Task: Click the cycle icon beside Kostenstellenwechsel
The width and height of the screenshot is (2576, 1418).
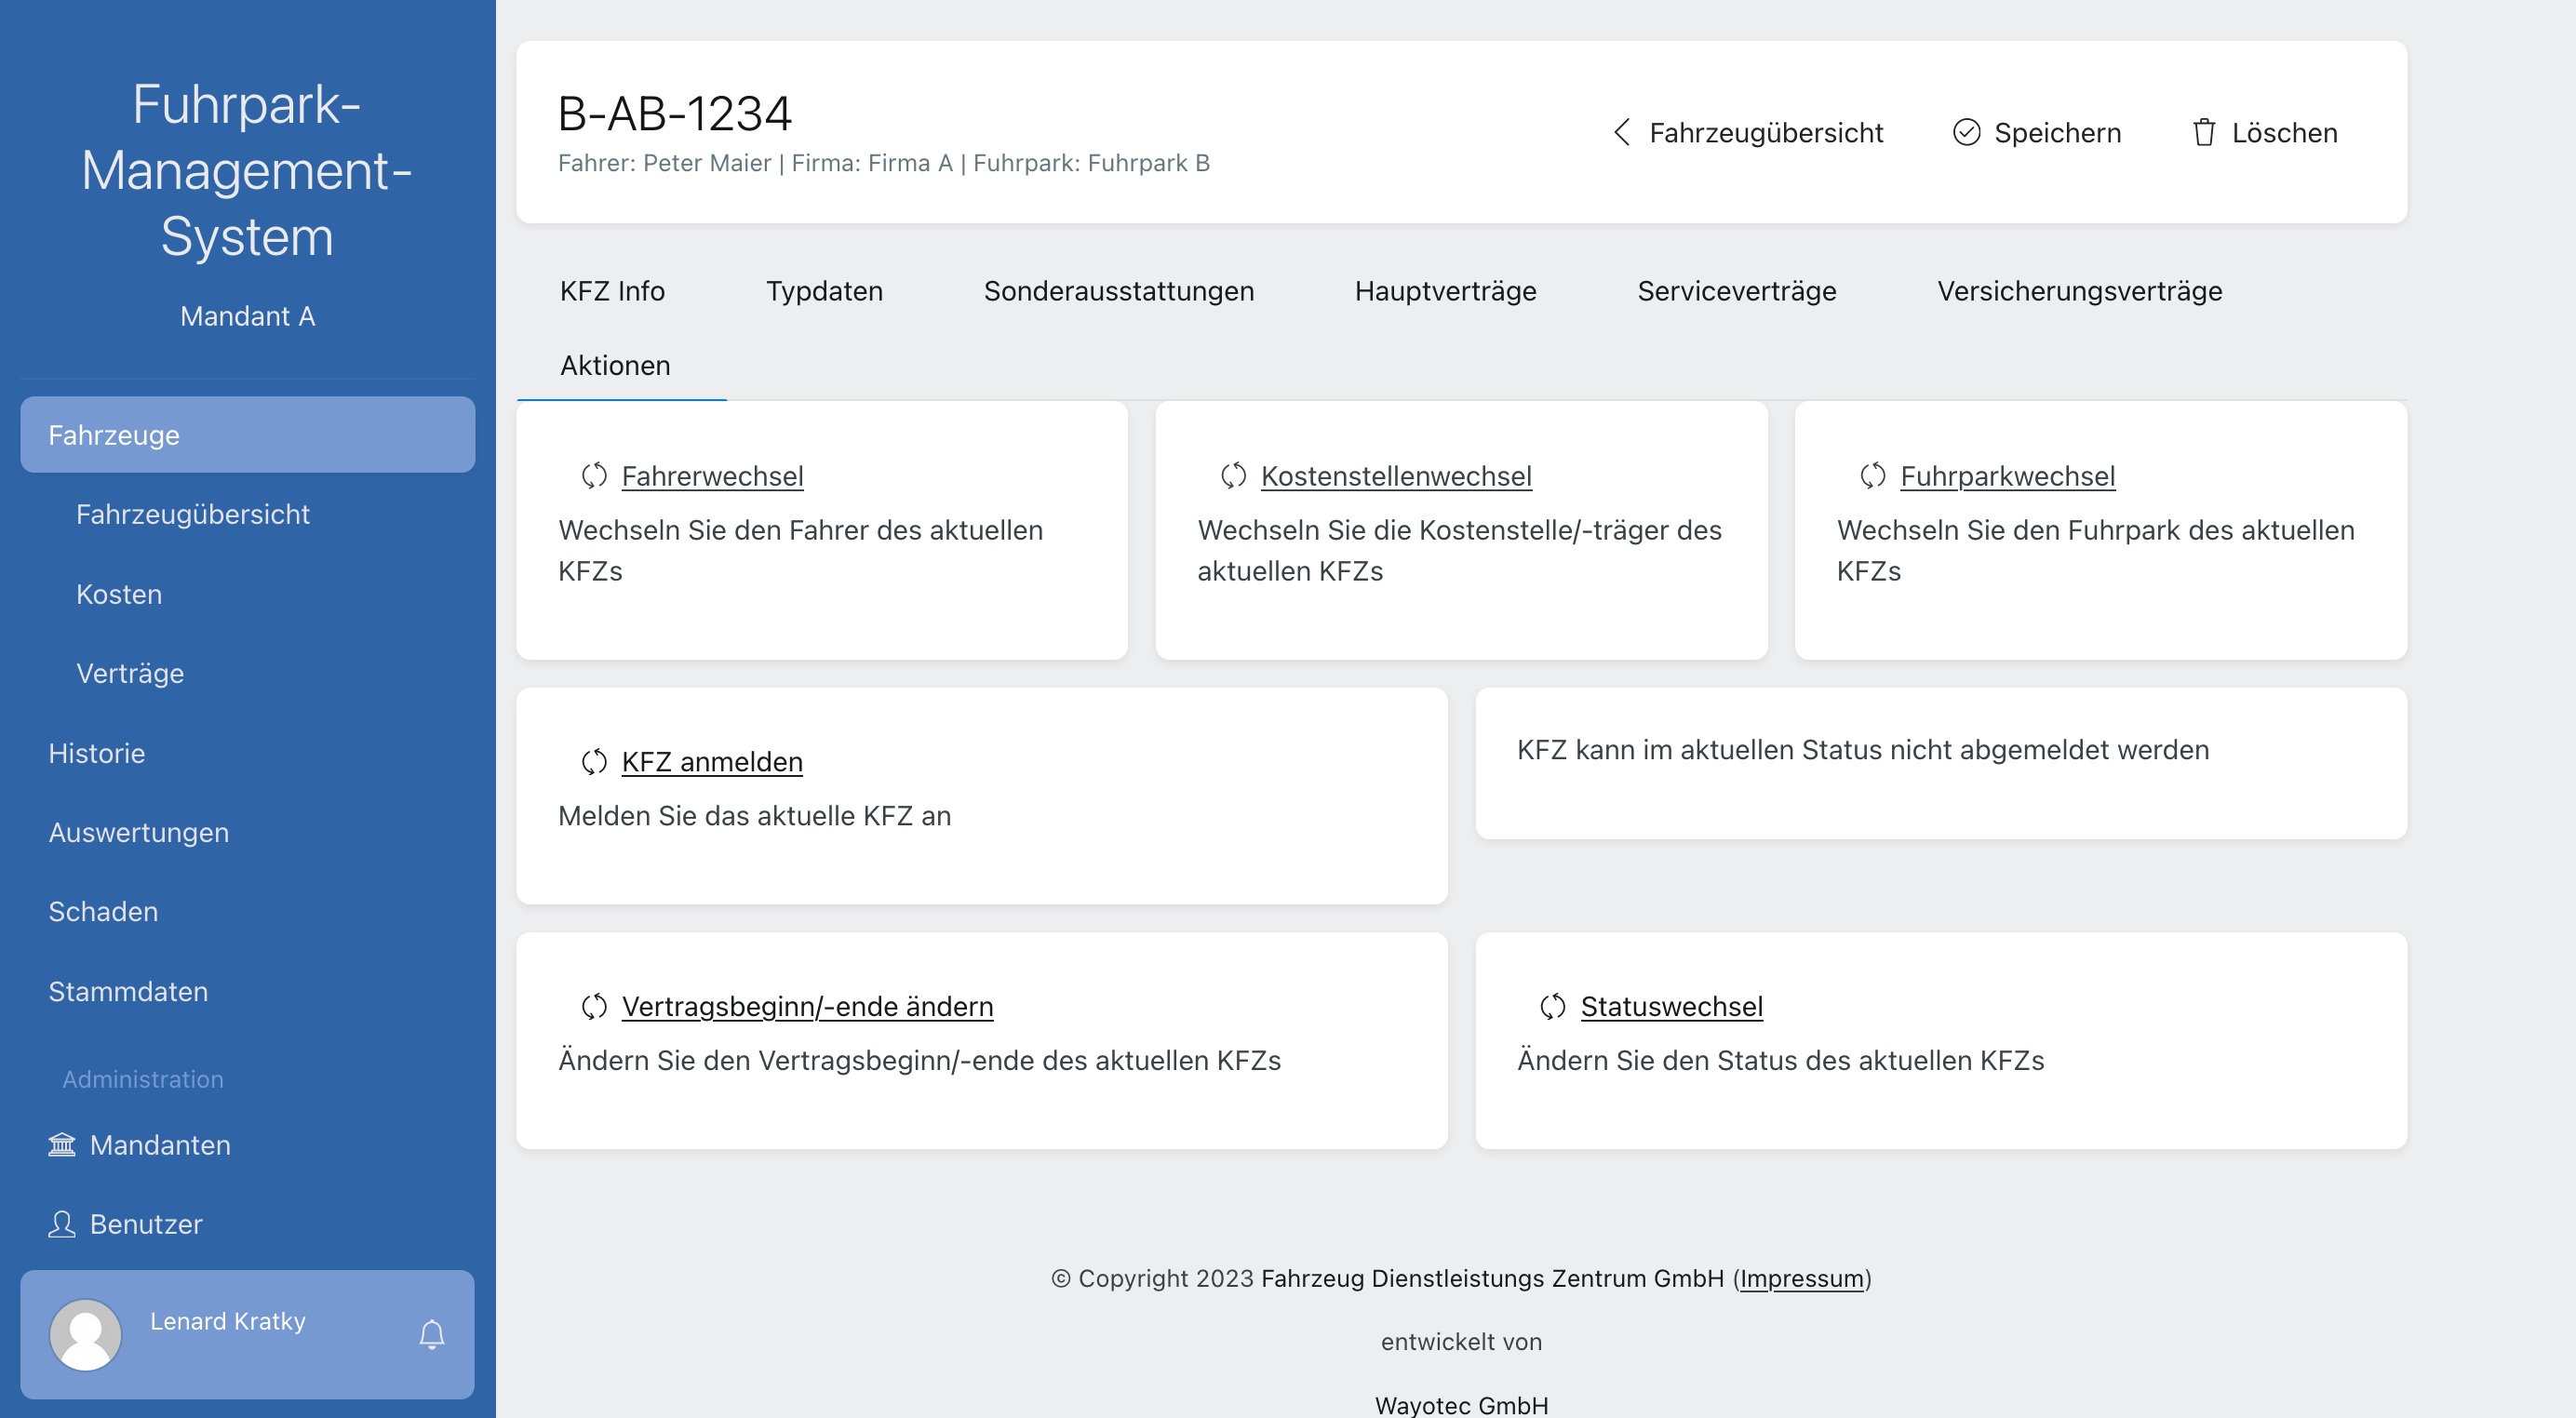Action: [x=1233, y=476]
